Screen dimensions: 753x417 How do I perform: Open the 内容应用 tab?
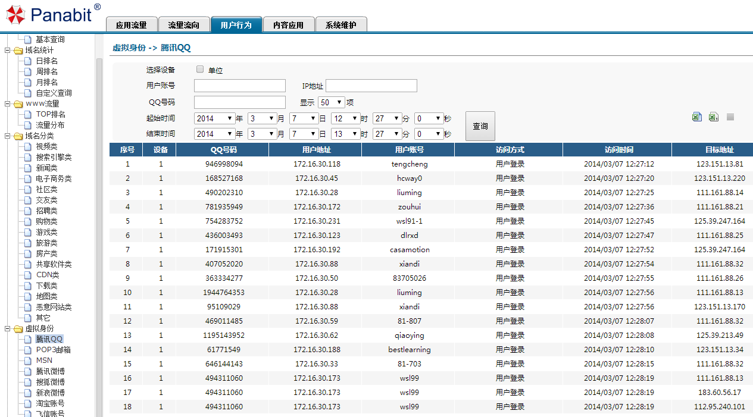tap(289, 24)
